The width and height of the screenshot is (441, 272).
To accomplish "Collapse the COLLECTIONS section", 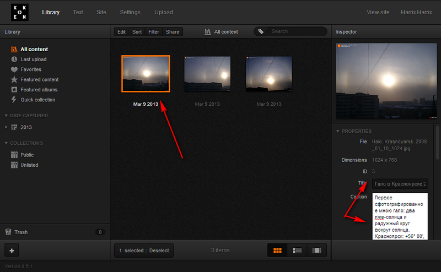I will pos(6,143).
